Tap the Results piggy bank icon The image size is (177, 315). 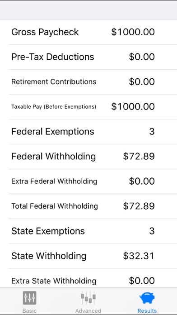pos(147,298)
